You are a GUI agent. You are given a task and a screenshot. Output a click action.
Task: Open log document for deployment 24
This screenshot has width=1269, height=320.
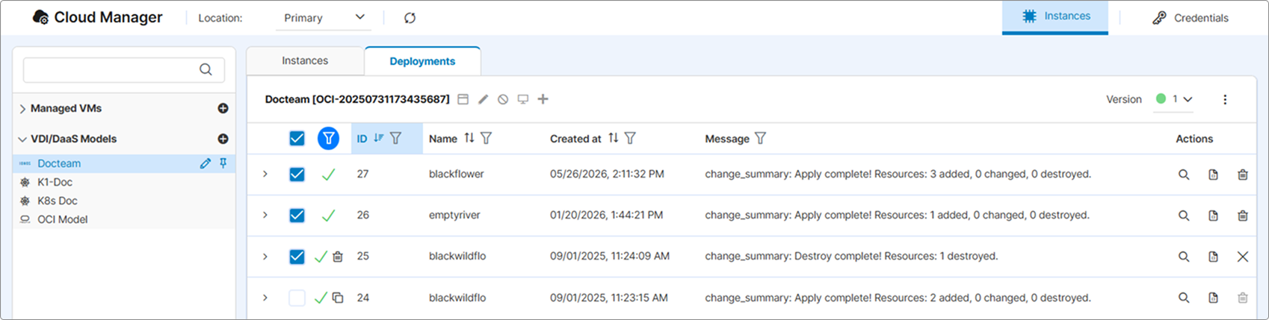pyautogui.click(x=1213, y=298)
